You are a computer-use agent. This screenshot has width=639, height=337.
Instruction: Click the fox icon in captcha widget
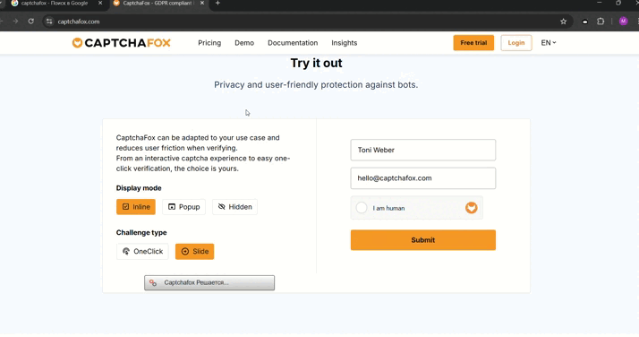coord(471,208)
